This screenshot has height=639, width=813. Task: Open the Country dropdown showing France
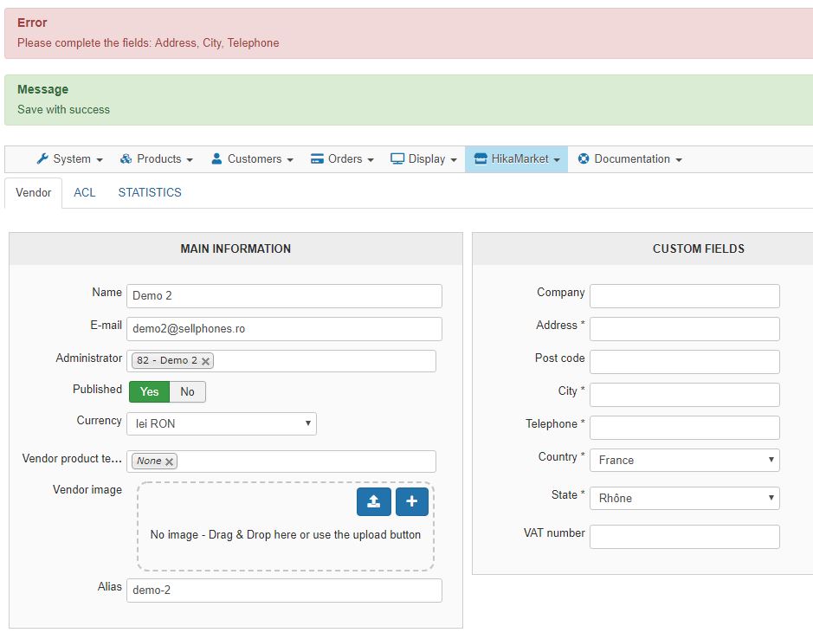pyautogui.click(x=684, y=460)
